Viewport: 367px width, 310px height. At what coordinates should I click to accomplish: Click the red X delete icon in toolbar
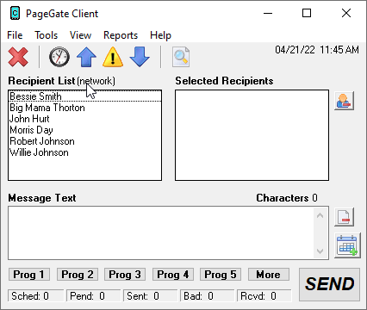(18, 57)
